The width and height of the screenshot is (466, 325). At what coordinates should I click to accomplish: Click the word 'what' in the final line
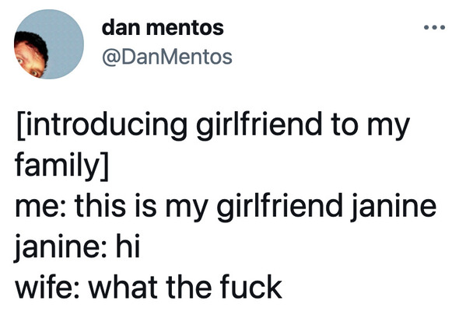click(x=122, y=286)
